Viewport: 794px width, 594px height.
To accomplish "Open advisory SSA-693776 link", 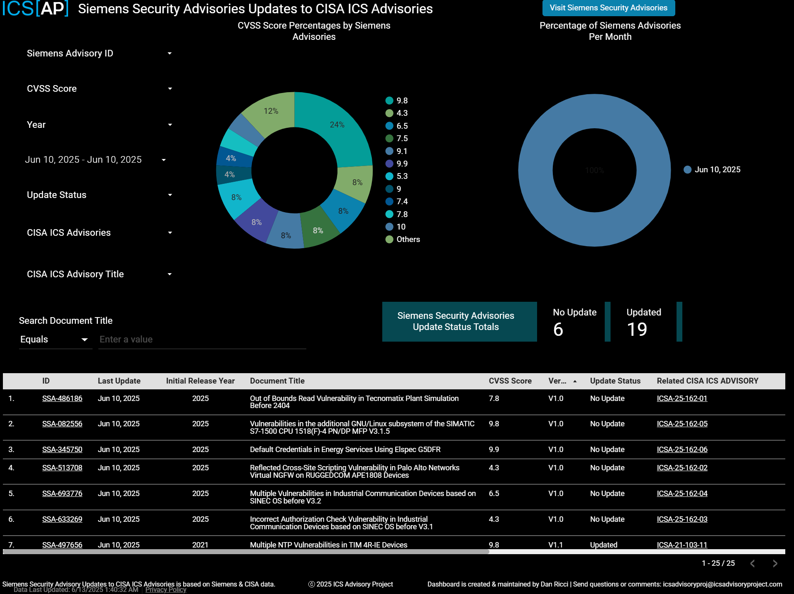I will tap(62, 494).
